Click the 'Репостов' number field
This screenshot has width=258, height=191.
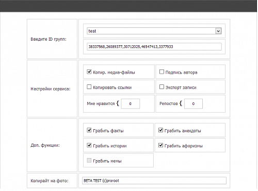coord(193,103)
